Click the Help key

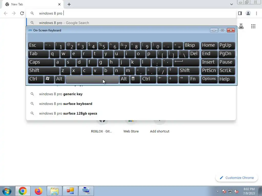(227, 79)
